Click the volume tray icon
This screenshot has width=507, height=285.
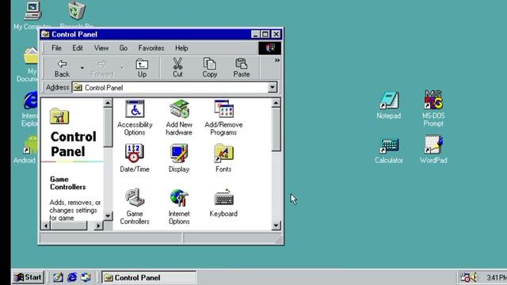(x=475, y=277)
